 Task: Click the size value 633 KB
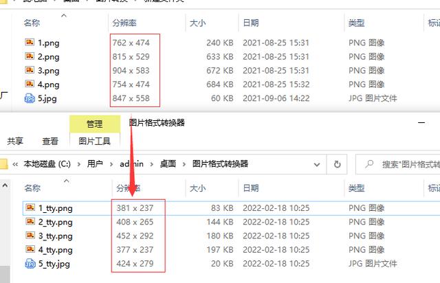[220, 56]
